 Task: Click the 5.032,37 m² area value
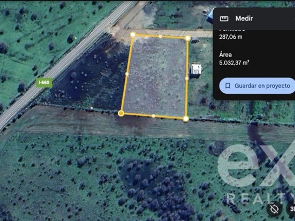coord(234,62)
